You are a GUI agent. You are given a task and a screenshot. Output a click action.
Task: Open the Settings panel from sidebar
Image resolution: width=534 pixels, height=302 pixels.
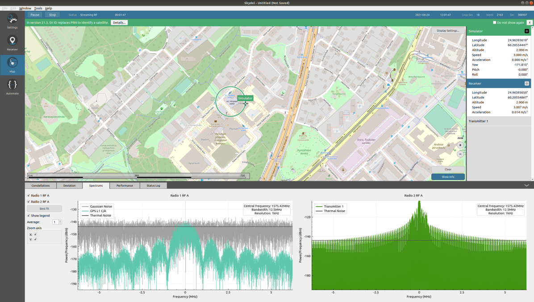click(12, 20)
